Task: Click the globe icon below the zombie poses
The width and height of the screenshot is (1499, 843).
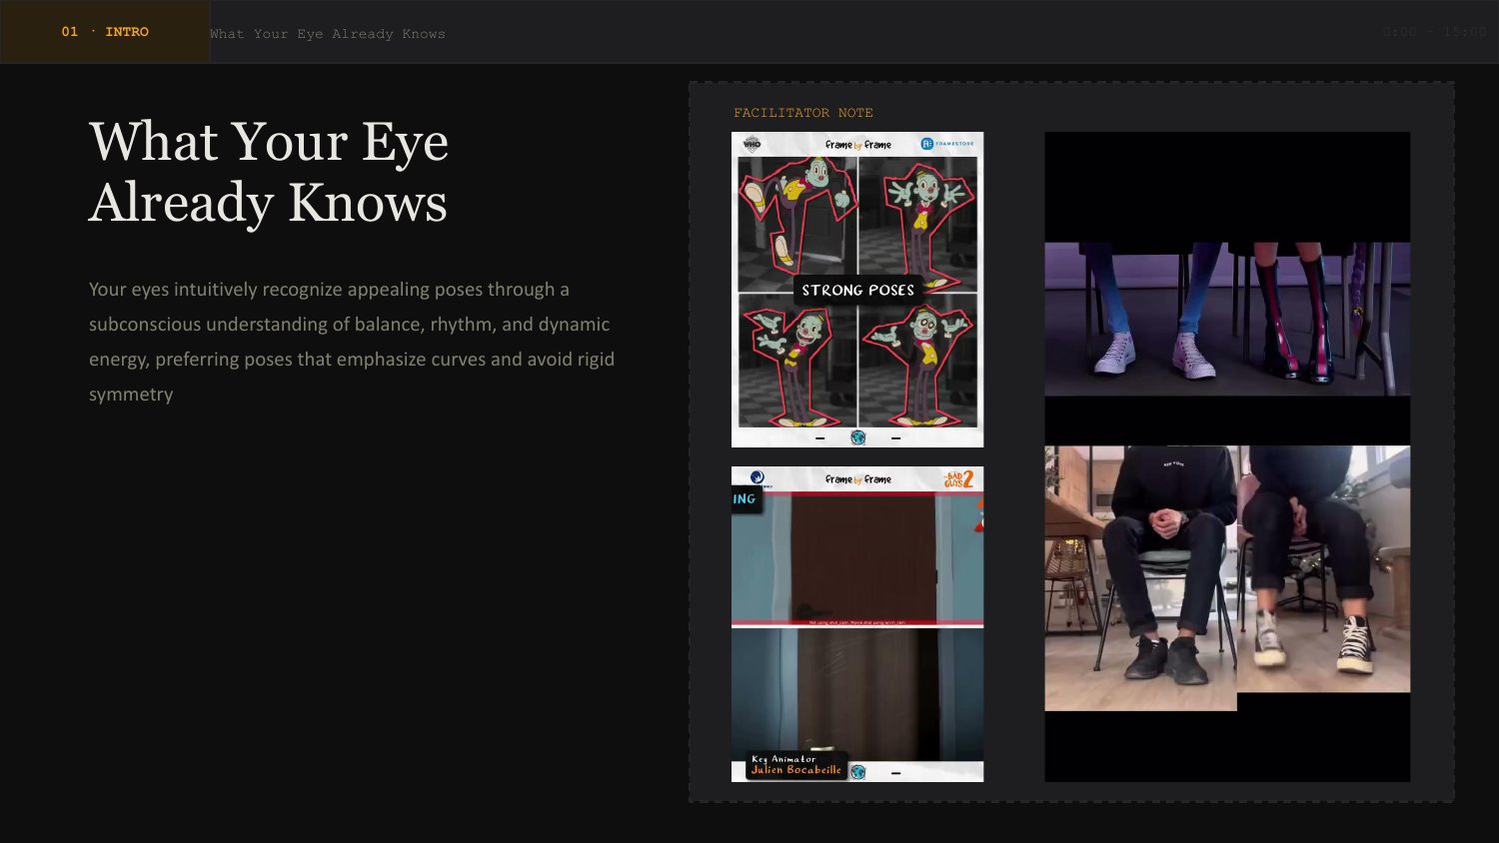Action: coord(857,437)
